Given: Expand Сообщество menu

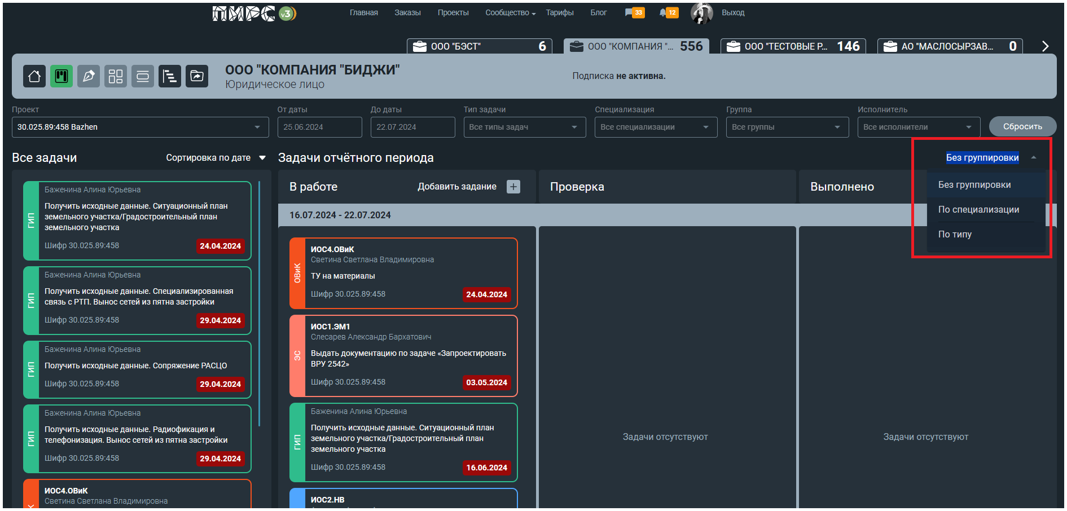Looking at the screenshot, I should pos(510,12).
